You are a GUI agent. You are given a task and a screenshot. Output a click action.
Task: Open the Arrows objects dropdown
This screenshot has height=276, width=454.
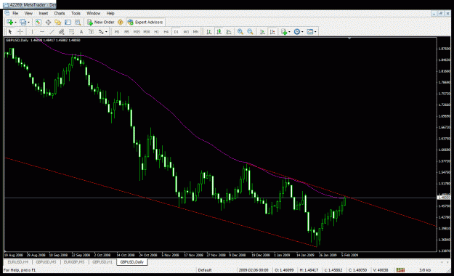(x=103, y=31)
